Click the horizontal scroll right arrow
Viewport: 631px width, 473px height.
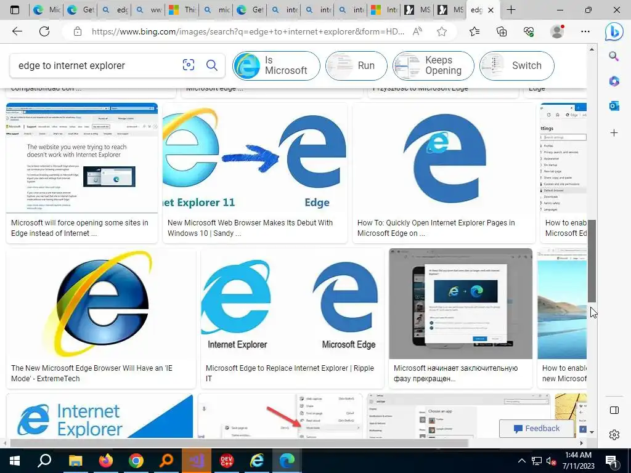coord(582,443)
